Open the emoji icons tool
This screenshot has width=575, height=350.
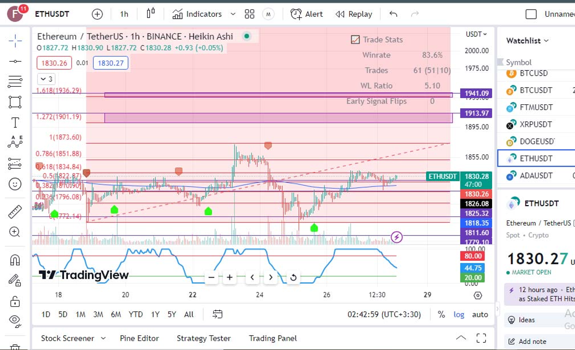(x=15, y=184)
